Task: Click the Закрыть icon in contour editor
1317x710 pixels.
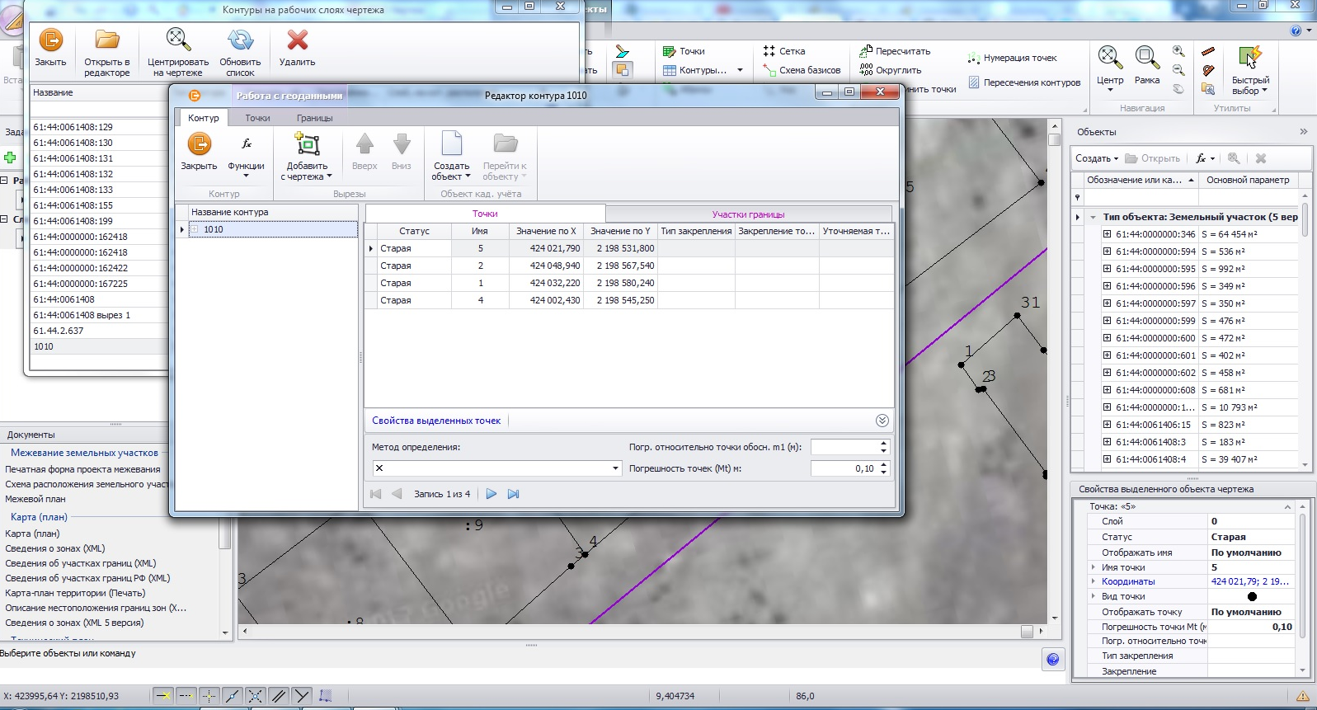Action: 199,146
